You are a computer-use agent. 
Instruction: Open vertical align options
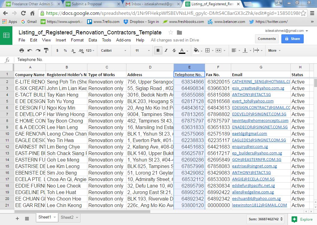click(x=247, y=50)
